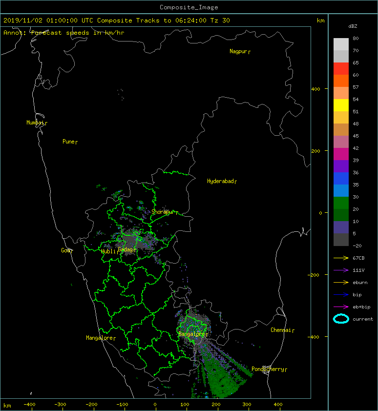The image size is (378, 411).
Task: Click the eb+bip legend label
Action: click(x=361, y=307)
